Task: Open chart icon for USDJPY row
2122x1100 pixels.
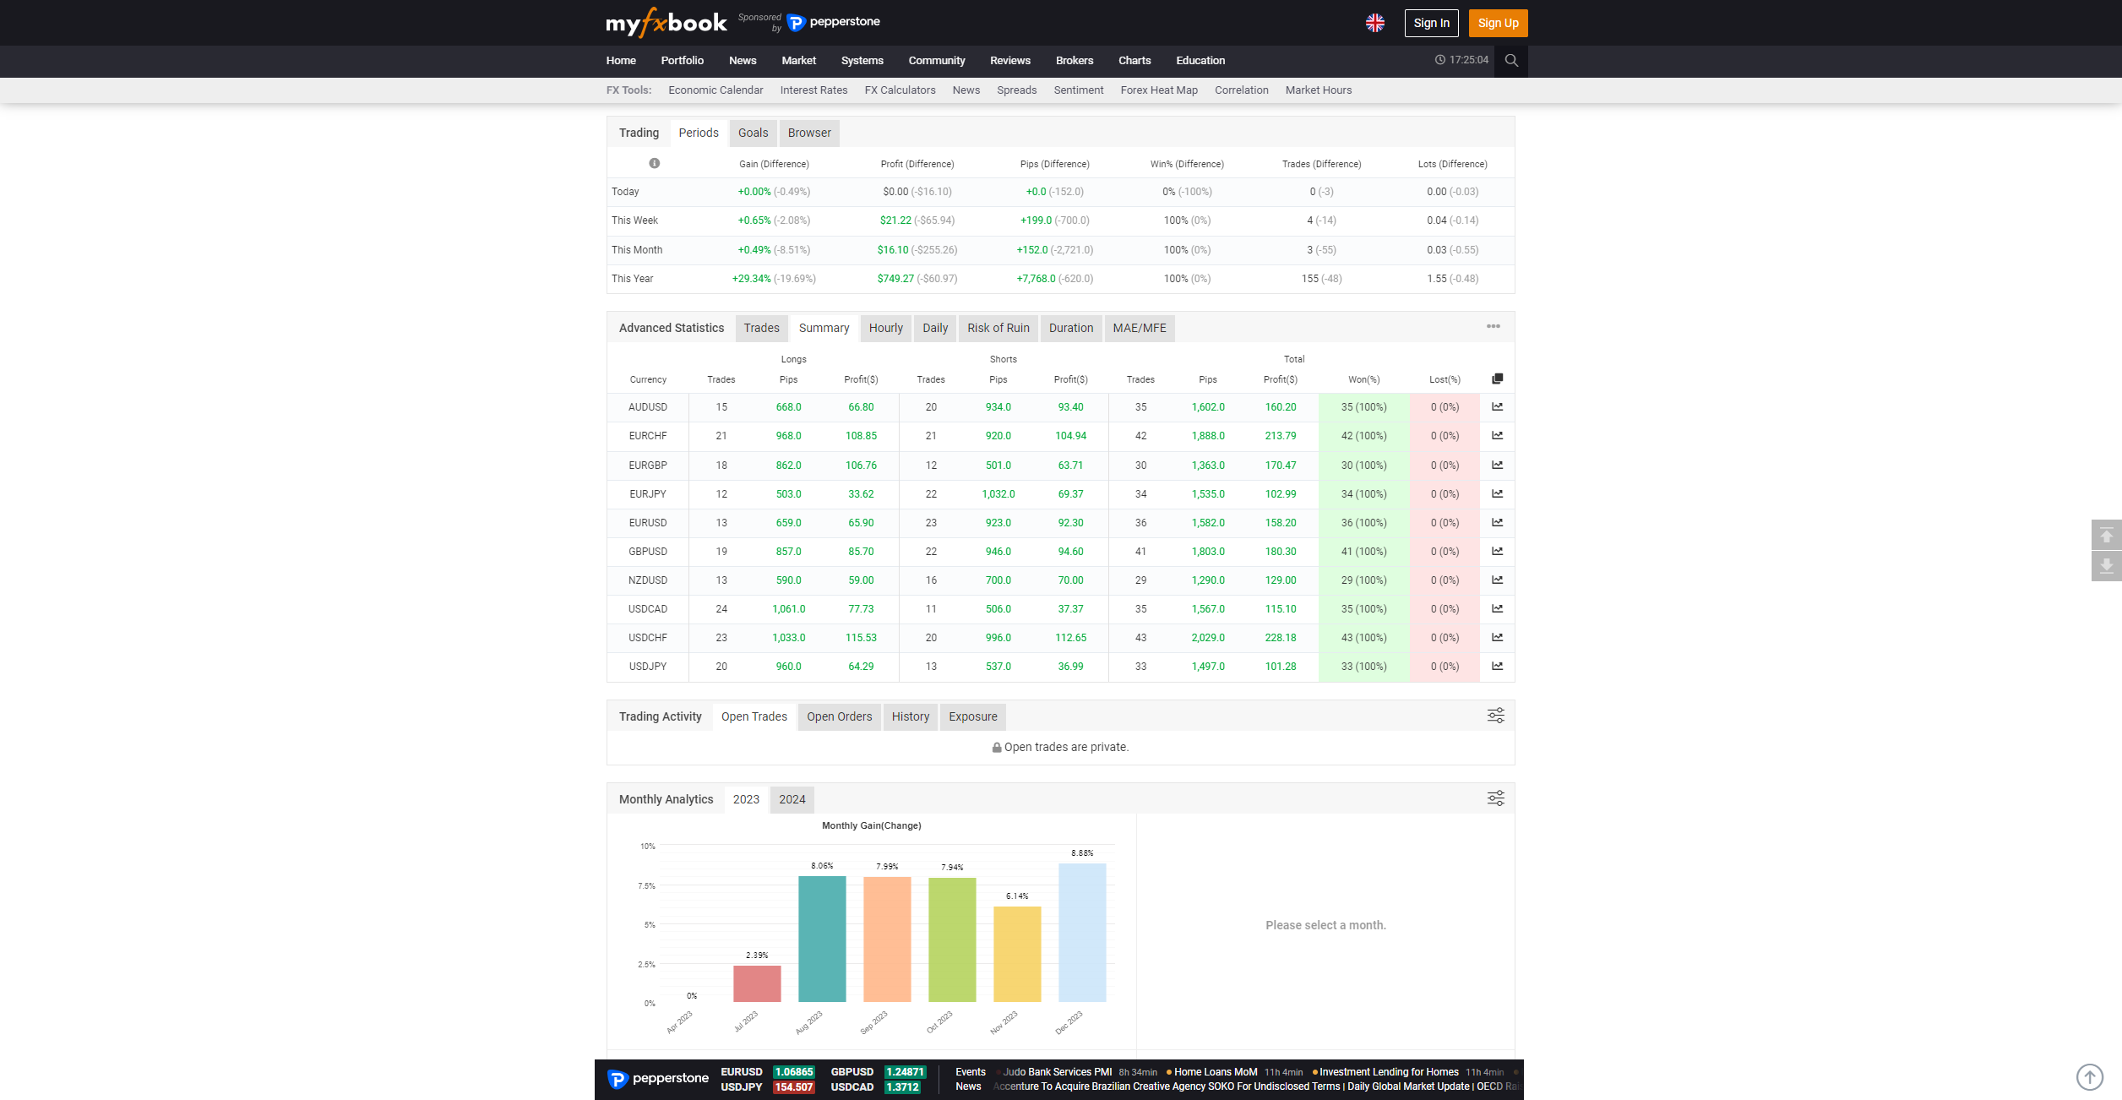Action: [1497, 666]
